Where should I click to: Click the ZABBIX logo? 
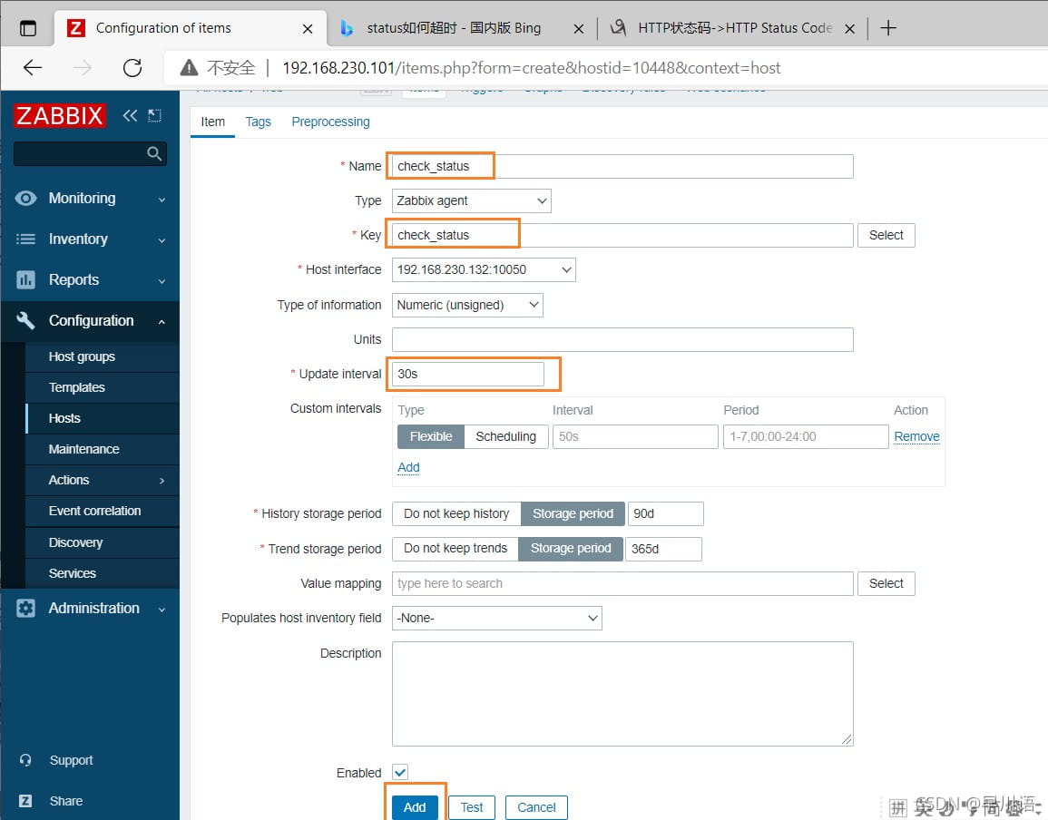60,115
